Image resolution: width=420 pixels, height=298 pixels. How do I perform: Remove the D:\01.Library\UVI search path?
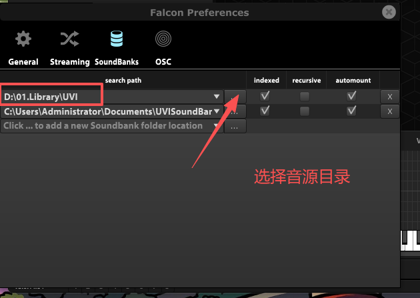click(390, 97)
